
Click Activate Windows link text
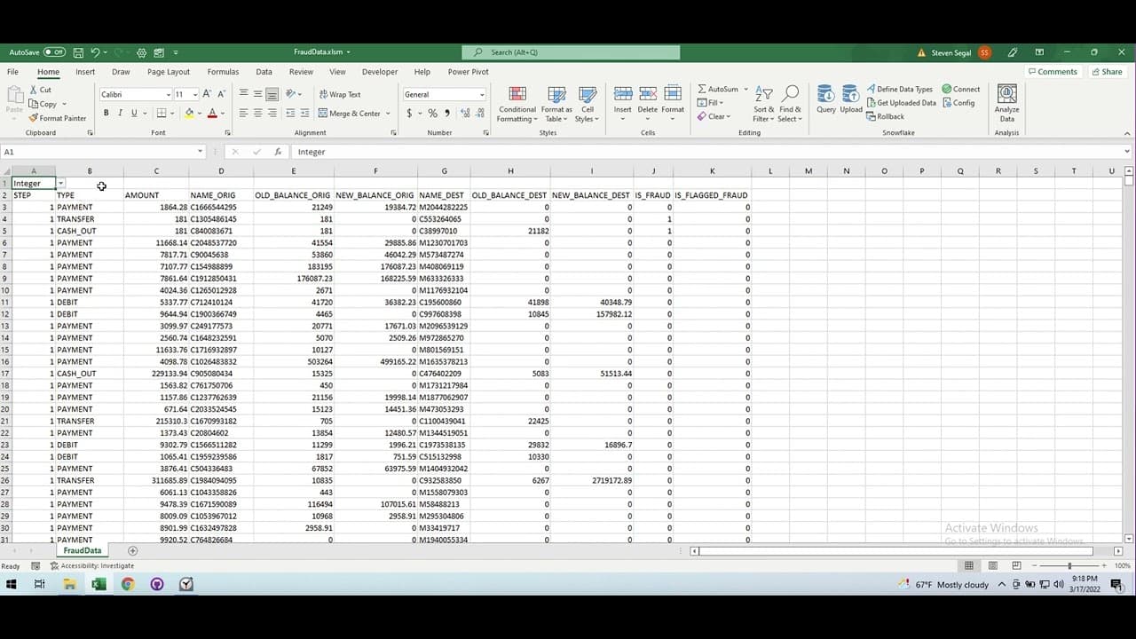[x=991, y=527]
